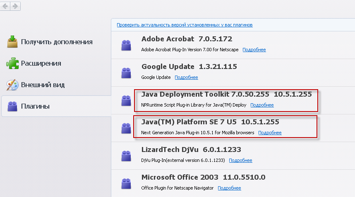Click the Appearance paintbrush palette icon
This screenshot has height=197, width=355.
coord(12,85)
